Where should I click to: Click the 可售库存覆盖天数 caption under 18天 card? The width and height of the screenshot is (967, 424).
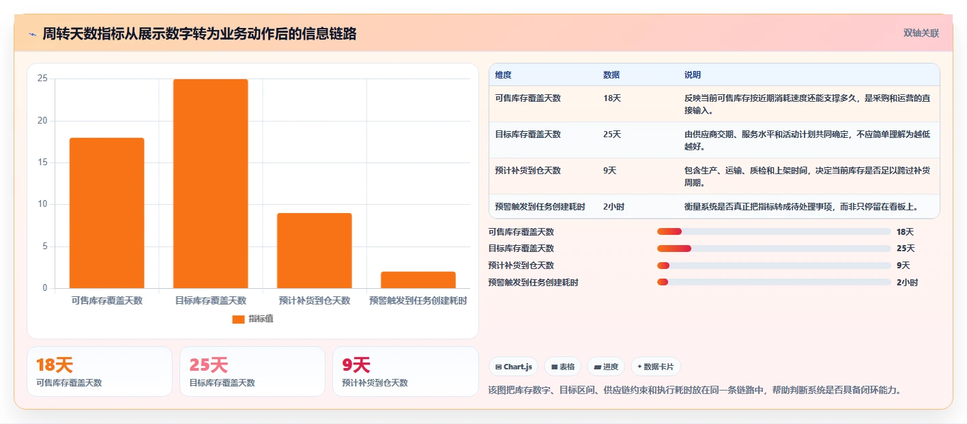[69, 383]
